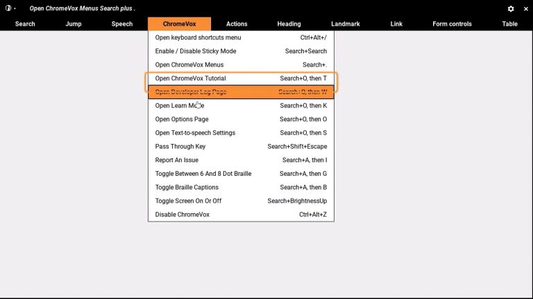This screenshot has height=299, width=533.
Task: Open Text-to-speech Settings entry
Action: pyautogui.click(x=241, y=133)
